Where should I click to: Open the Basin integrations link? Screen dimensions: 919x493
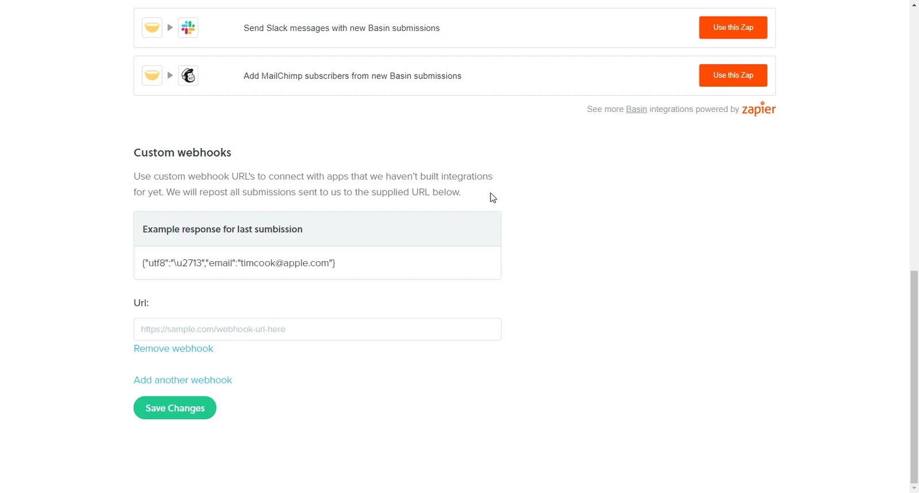pos(636,109)
